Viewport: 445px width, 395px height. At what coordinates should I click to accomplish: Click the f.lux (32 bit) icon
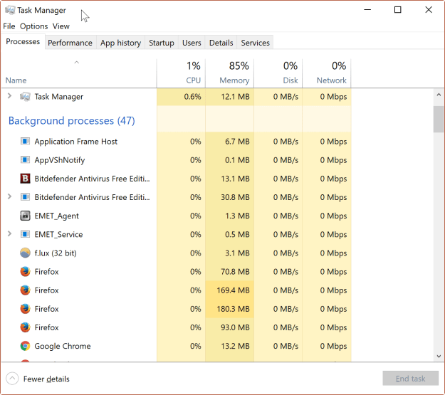click(x=25, y=253)
